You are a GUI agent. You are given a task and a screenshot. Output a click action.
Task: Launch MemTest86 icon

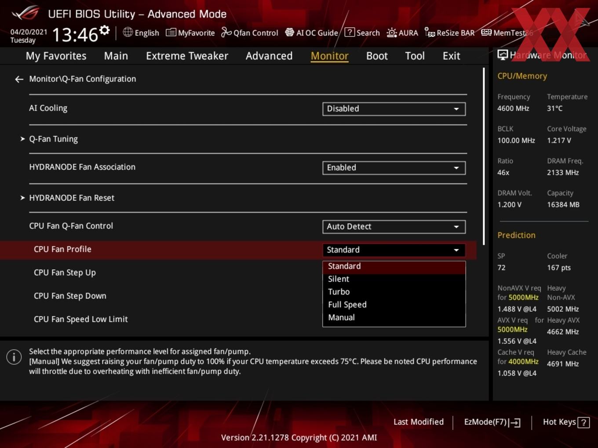pyautogui.click(x=486, y=33)
